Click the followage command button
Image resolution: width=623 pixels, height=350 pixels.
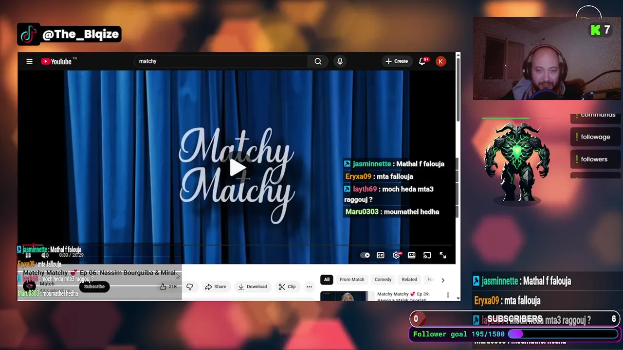coord(595,137)
